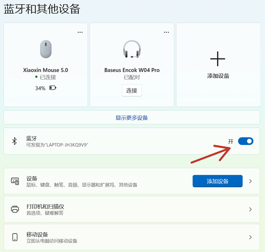Click the Bluetooth symbol icon
Screen dimensions: 265x252
point(14,141)
